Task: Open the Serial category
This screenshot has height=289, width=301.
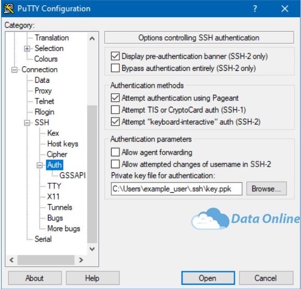Action: (43, 239)
